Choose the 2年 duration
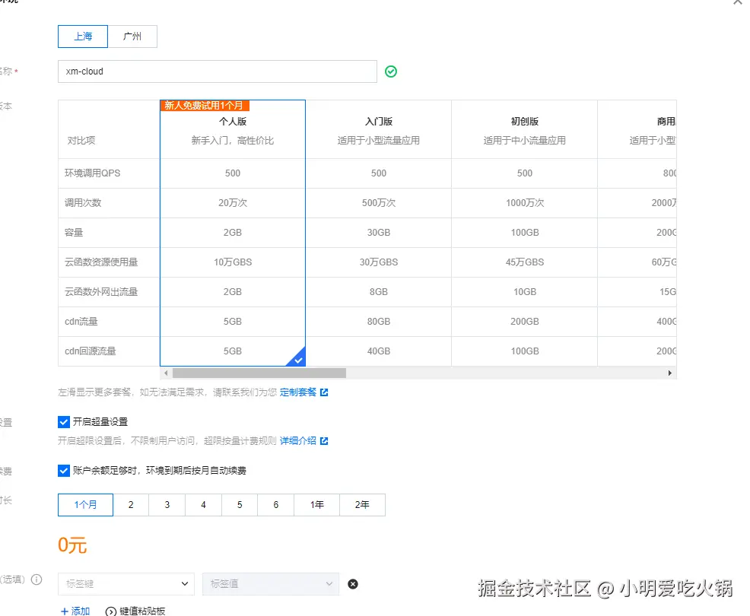 pyautogui.click(x=362, y=504)
